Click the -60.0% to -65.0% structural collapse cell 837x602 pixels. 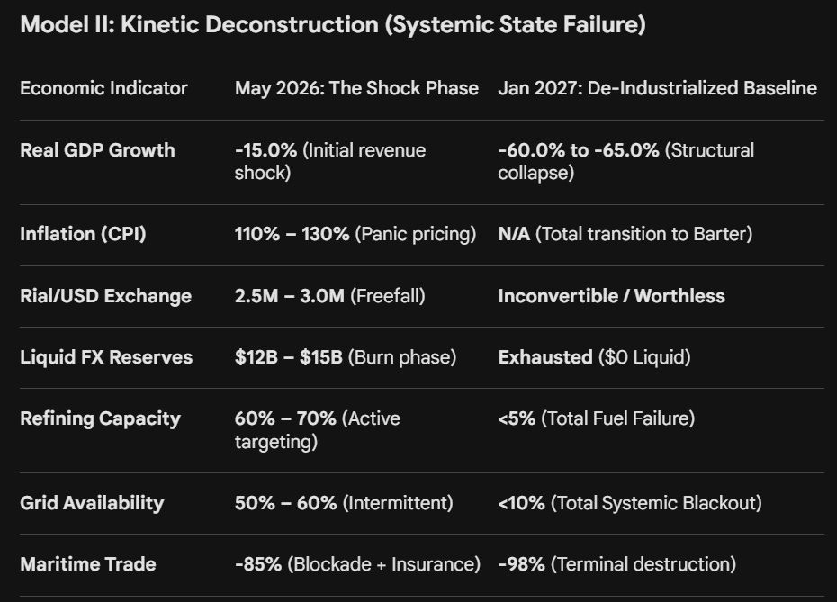click(x=626, y=161)
